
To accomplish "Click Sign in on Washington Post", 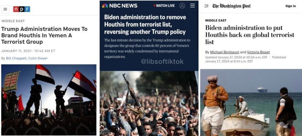I will pos(290,6).
